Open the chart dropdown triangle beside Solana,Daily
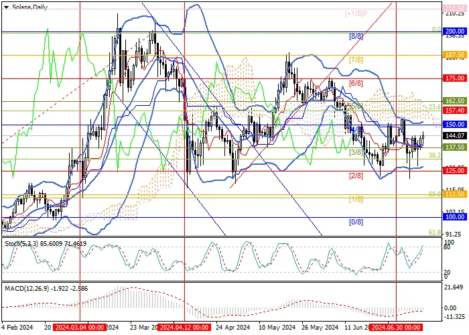Image resolution: width=469 pixels, height=335 pixels. point(7,7)
